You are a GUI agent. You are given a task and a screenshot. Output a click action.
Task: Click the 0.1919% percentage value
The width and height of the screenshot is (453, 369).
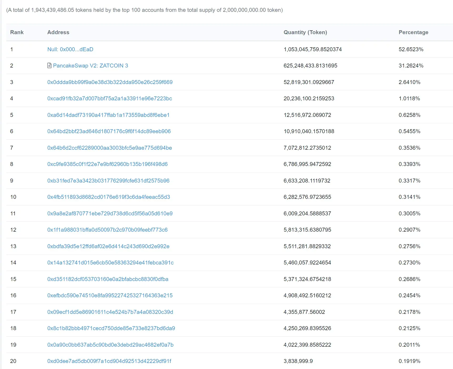tap(409, 361)
